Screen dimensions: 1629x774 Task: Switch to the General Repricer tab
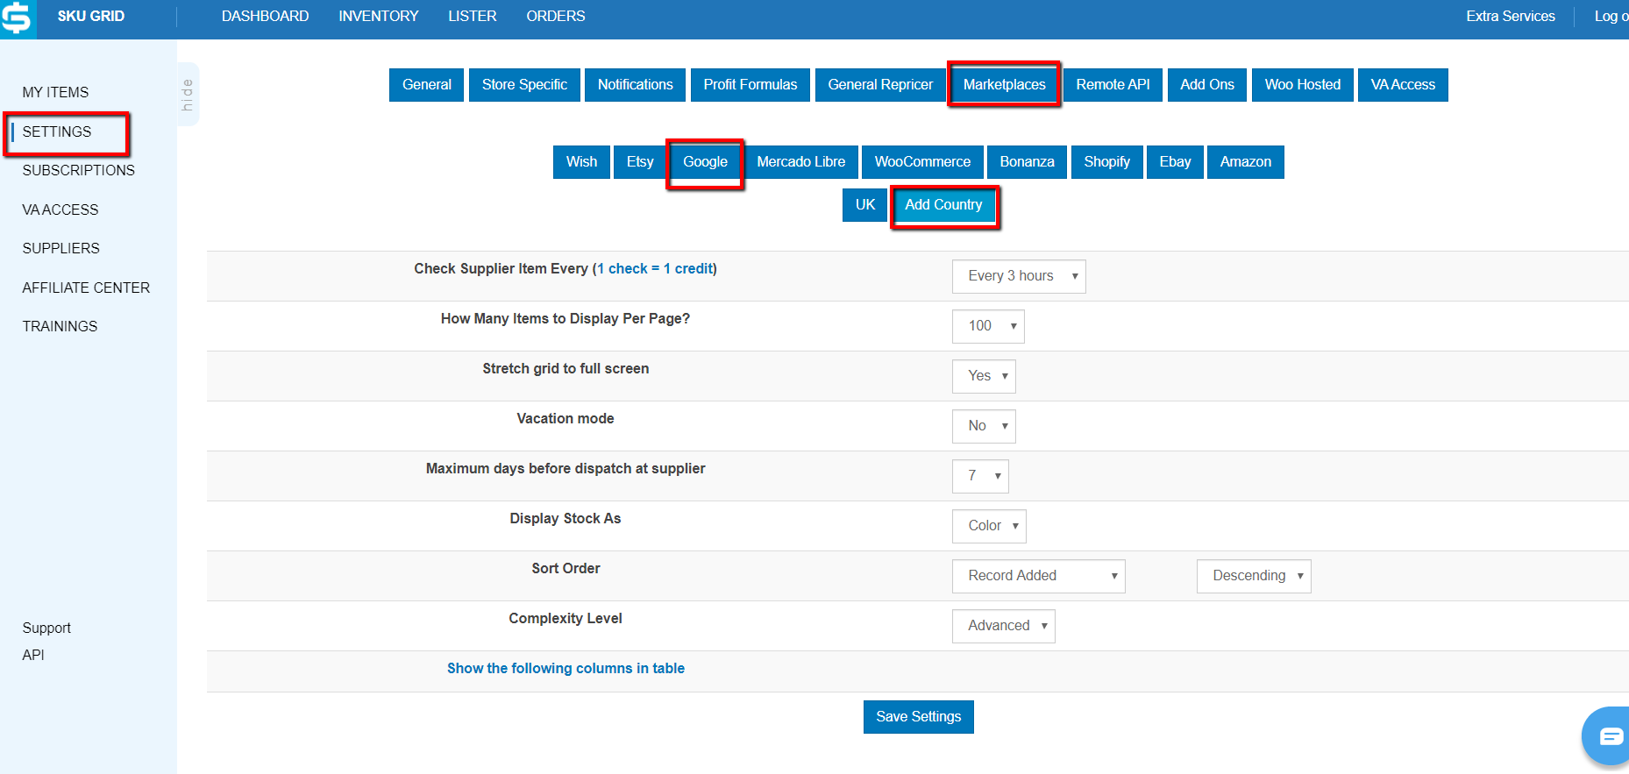click(x=880, y=85)
